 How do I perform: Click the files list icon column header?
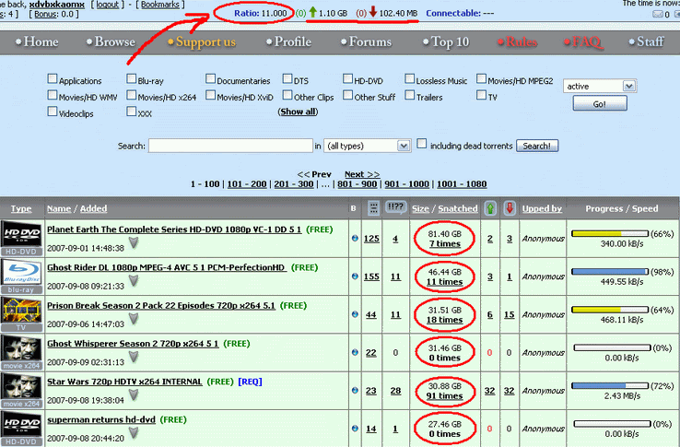point(373,209)
